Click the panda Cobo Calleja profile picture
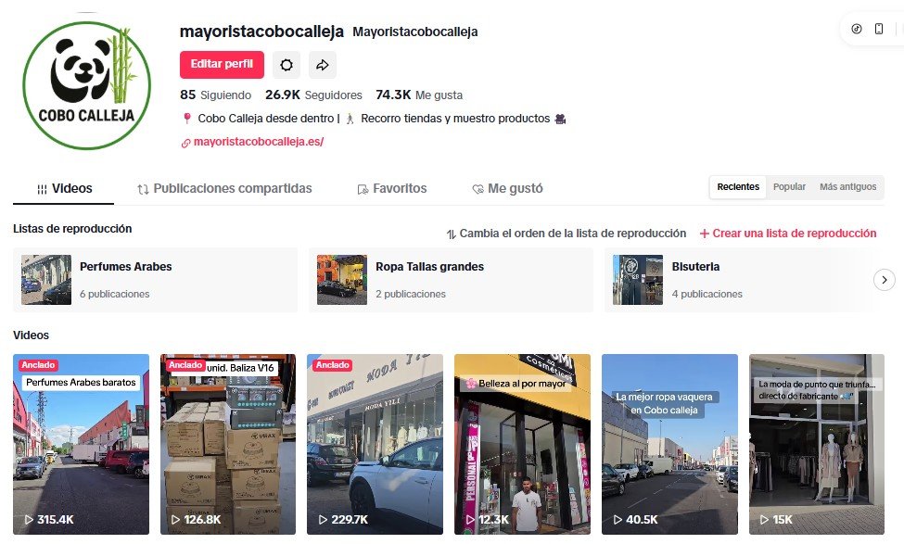Viewport: 904px width, 544px height. pyautogui.click(x=86, y=85)
